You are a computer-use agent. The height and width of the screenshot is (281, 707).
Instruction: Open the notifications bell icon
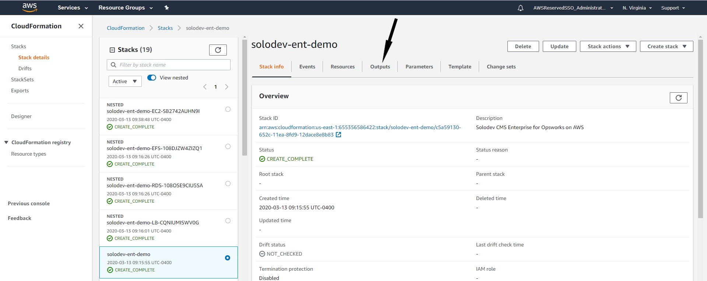pos(520,8)
